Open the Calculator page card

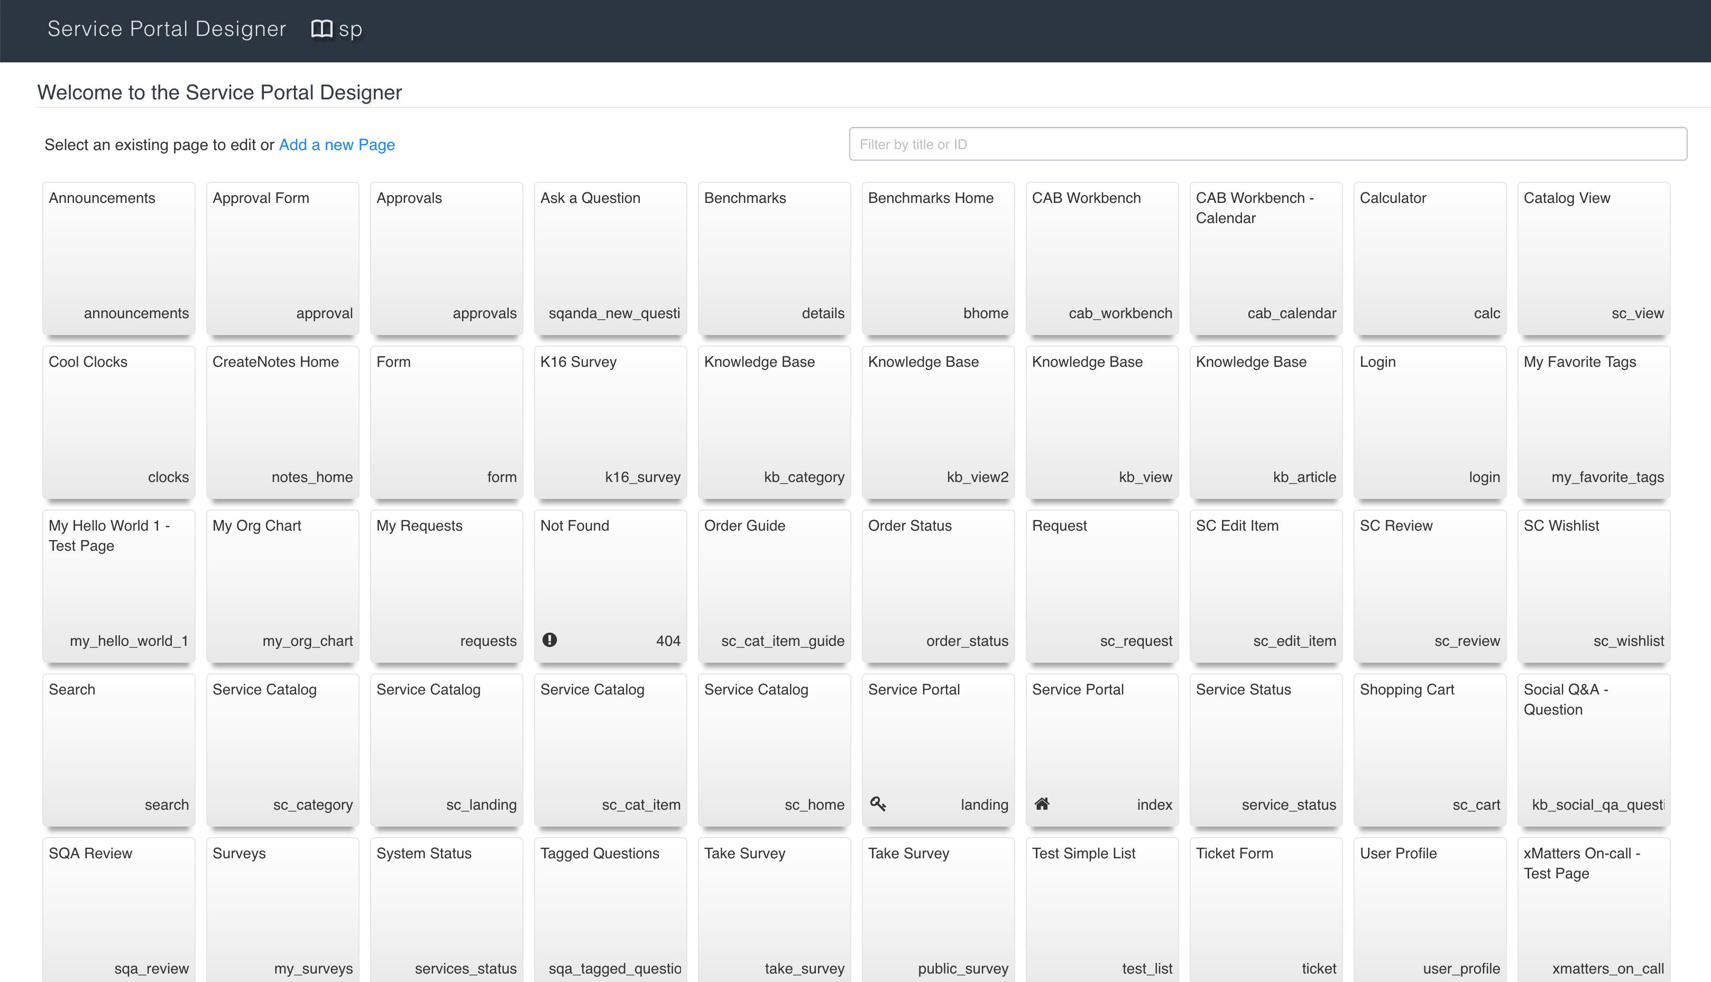(1430, 258)
